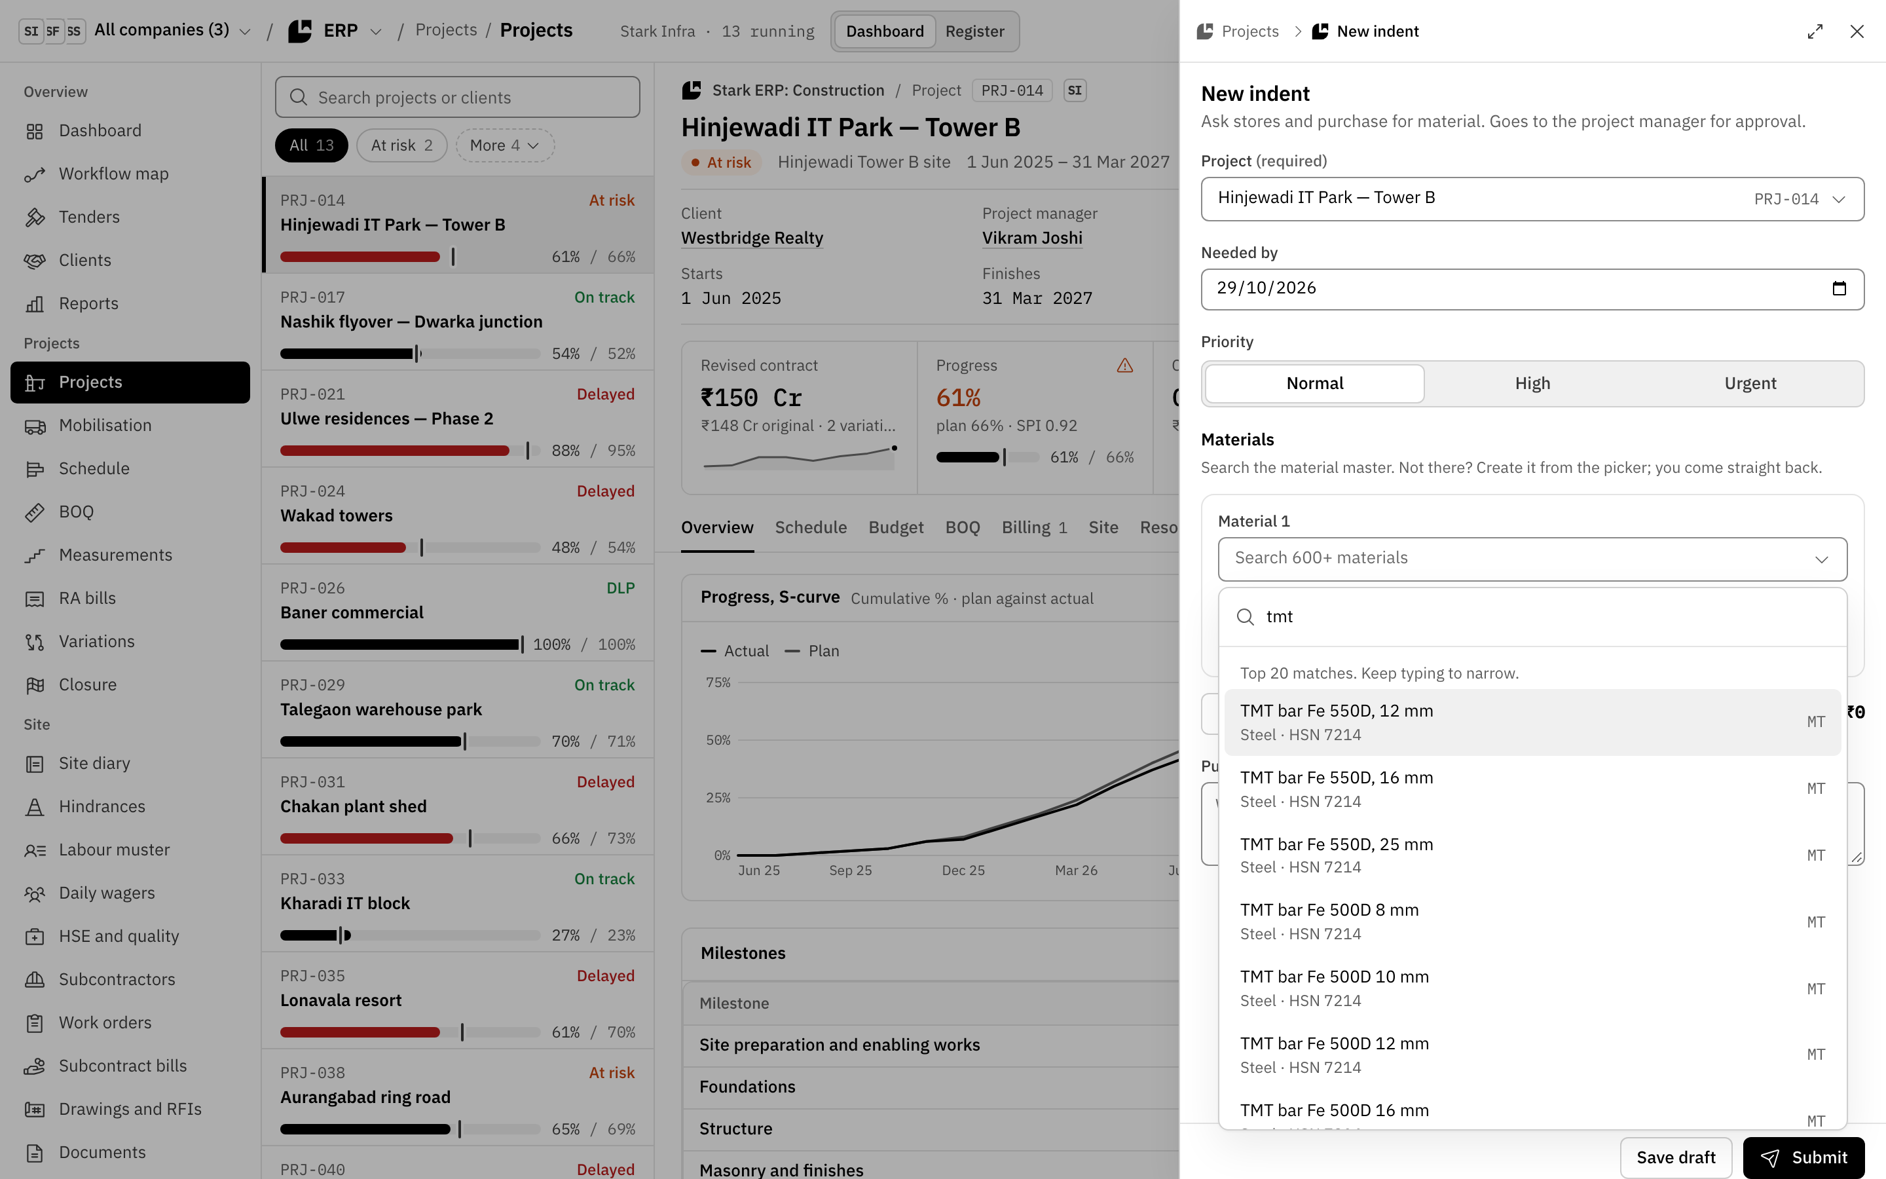
Task: Open Vikram Joshi project manager link
Action: pyautogui.click(x=1032, y=238)
